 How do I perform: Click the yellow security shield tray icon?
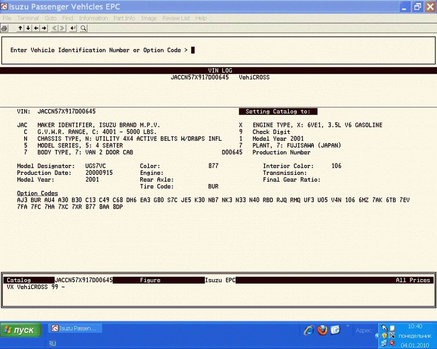[x=385, y=336]
